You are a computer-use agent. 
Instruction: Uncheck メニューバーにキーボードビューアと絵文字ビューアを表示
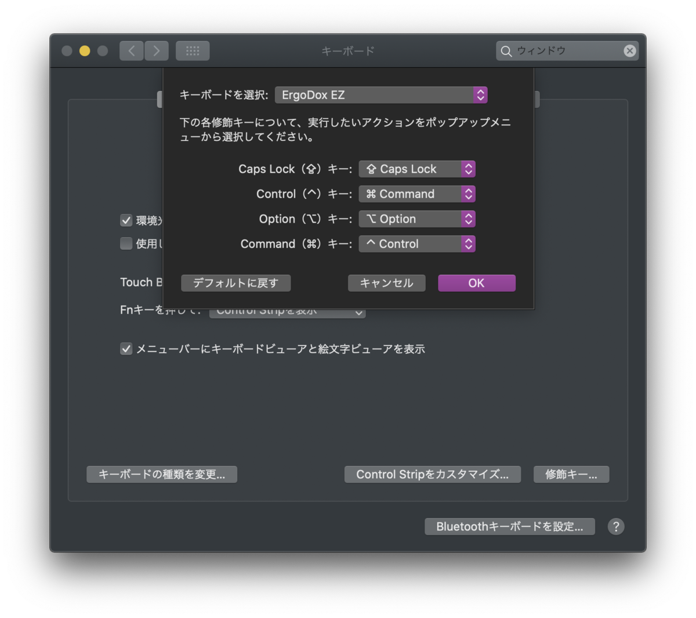[x=126, y=348]
